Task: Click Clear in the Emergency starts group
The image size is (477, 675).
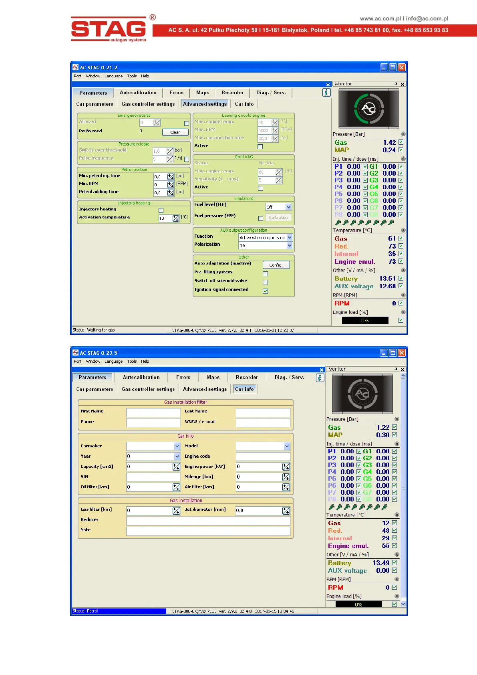Action: coord(175,132)
